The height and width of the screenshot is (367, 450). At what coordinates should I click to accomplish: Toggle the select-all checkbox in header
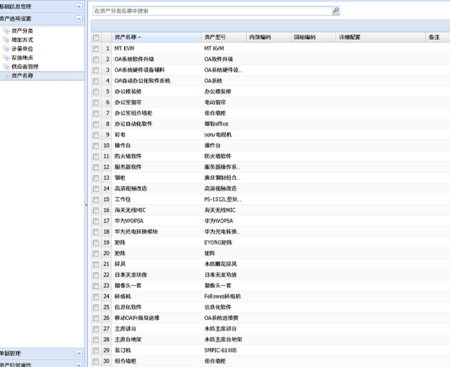click(96, 37)
